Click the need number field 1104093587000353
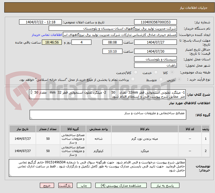 pos(155,22)
